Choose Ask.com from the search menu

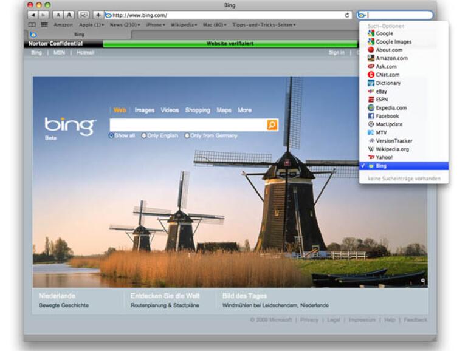[404, 67]
